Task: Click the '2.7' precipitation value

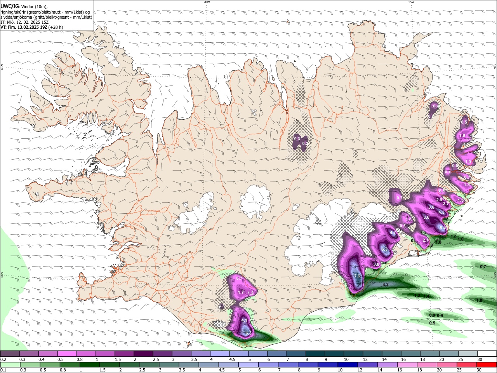Action: [x=446, y=204]
